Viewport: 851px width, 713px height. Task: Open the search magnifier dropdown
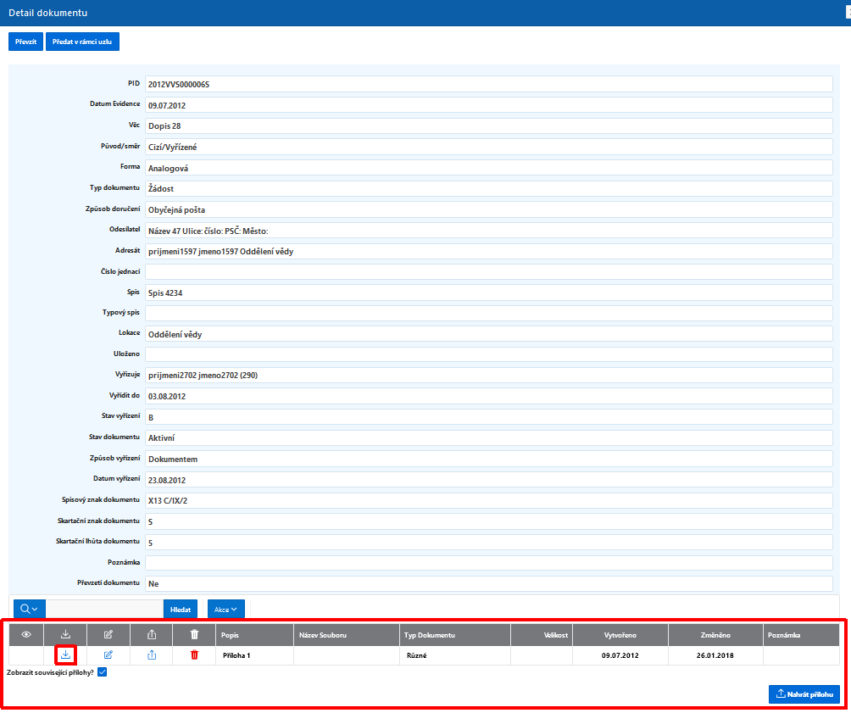[x=30, y=610]
